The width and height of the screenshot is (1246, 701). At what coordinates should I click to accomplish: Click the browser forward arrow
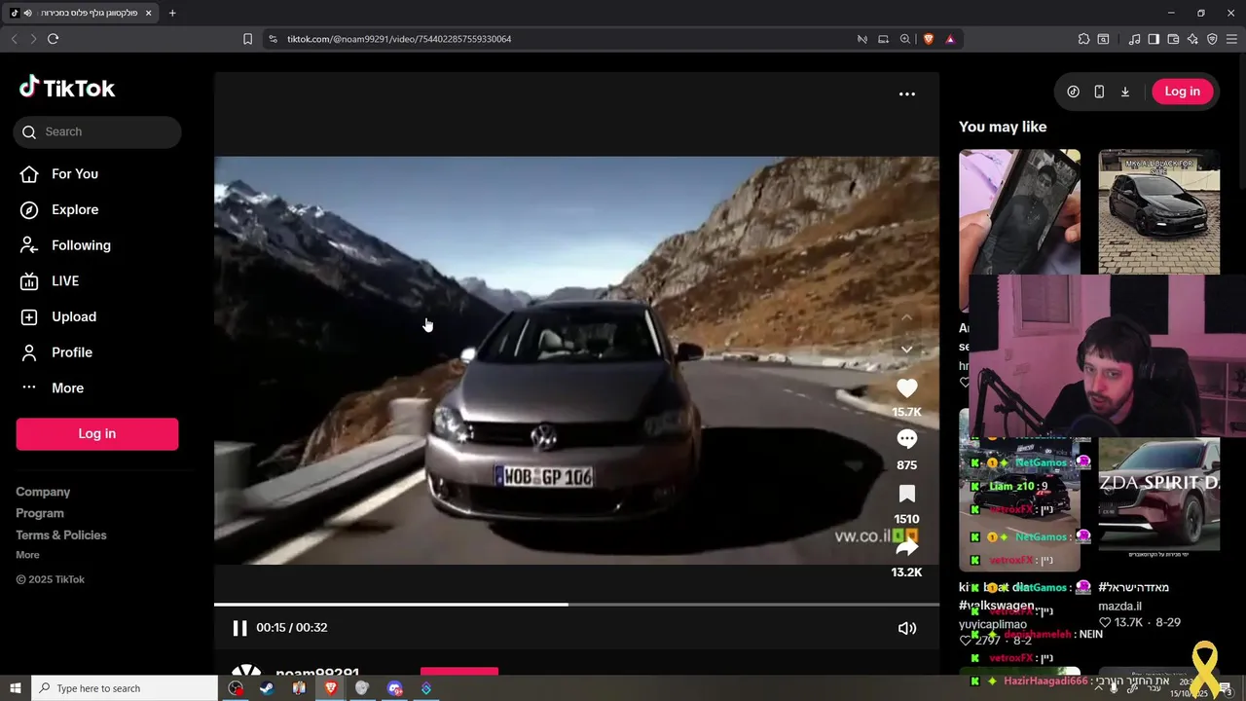[x=33, y=39]
